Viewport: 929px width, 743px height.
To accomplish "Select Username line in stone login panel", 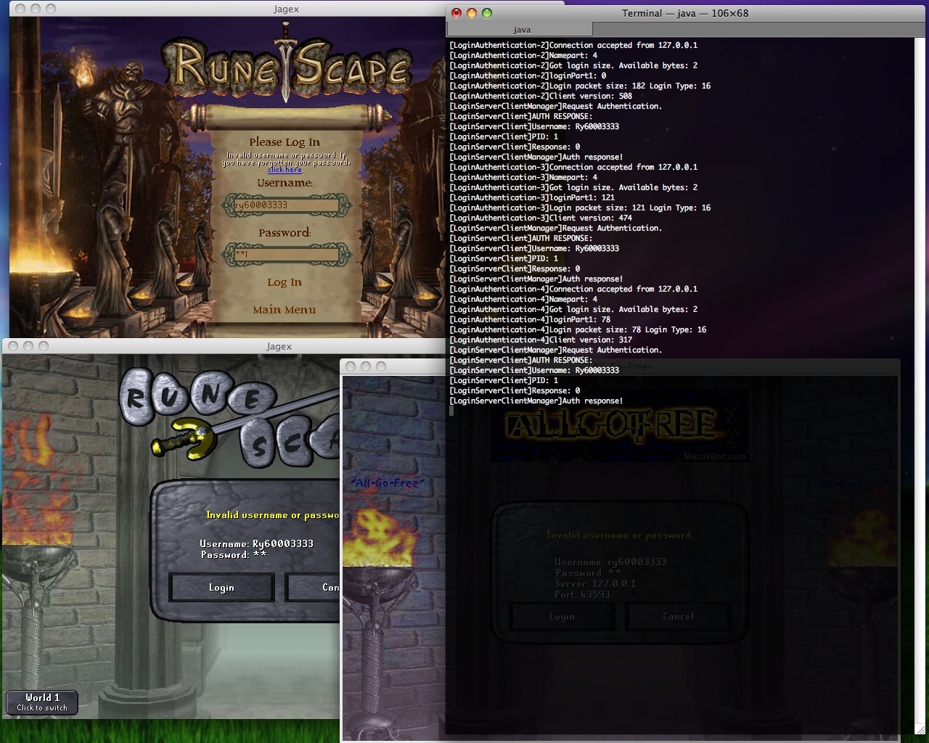I will pos(256,543).
